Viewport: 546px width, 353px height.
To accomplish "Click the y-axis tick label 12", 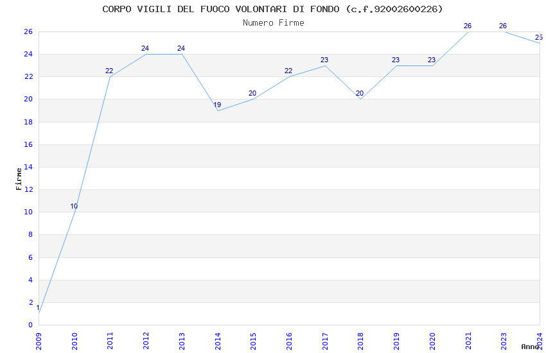I will (28, 189).
